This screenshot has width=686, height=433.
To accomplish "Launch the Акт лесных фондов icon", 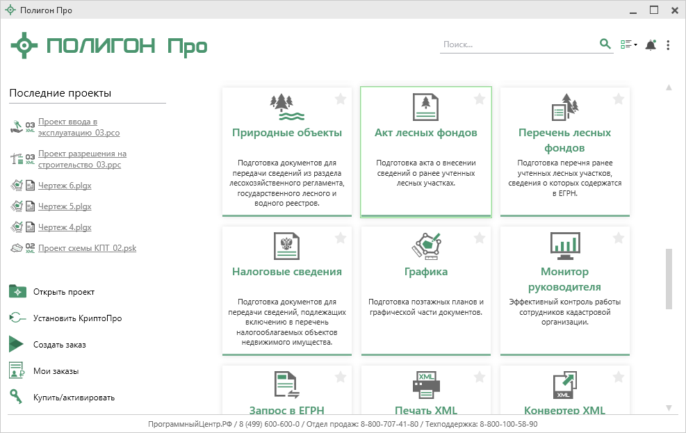I will click(425, 106).
